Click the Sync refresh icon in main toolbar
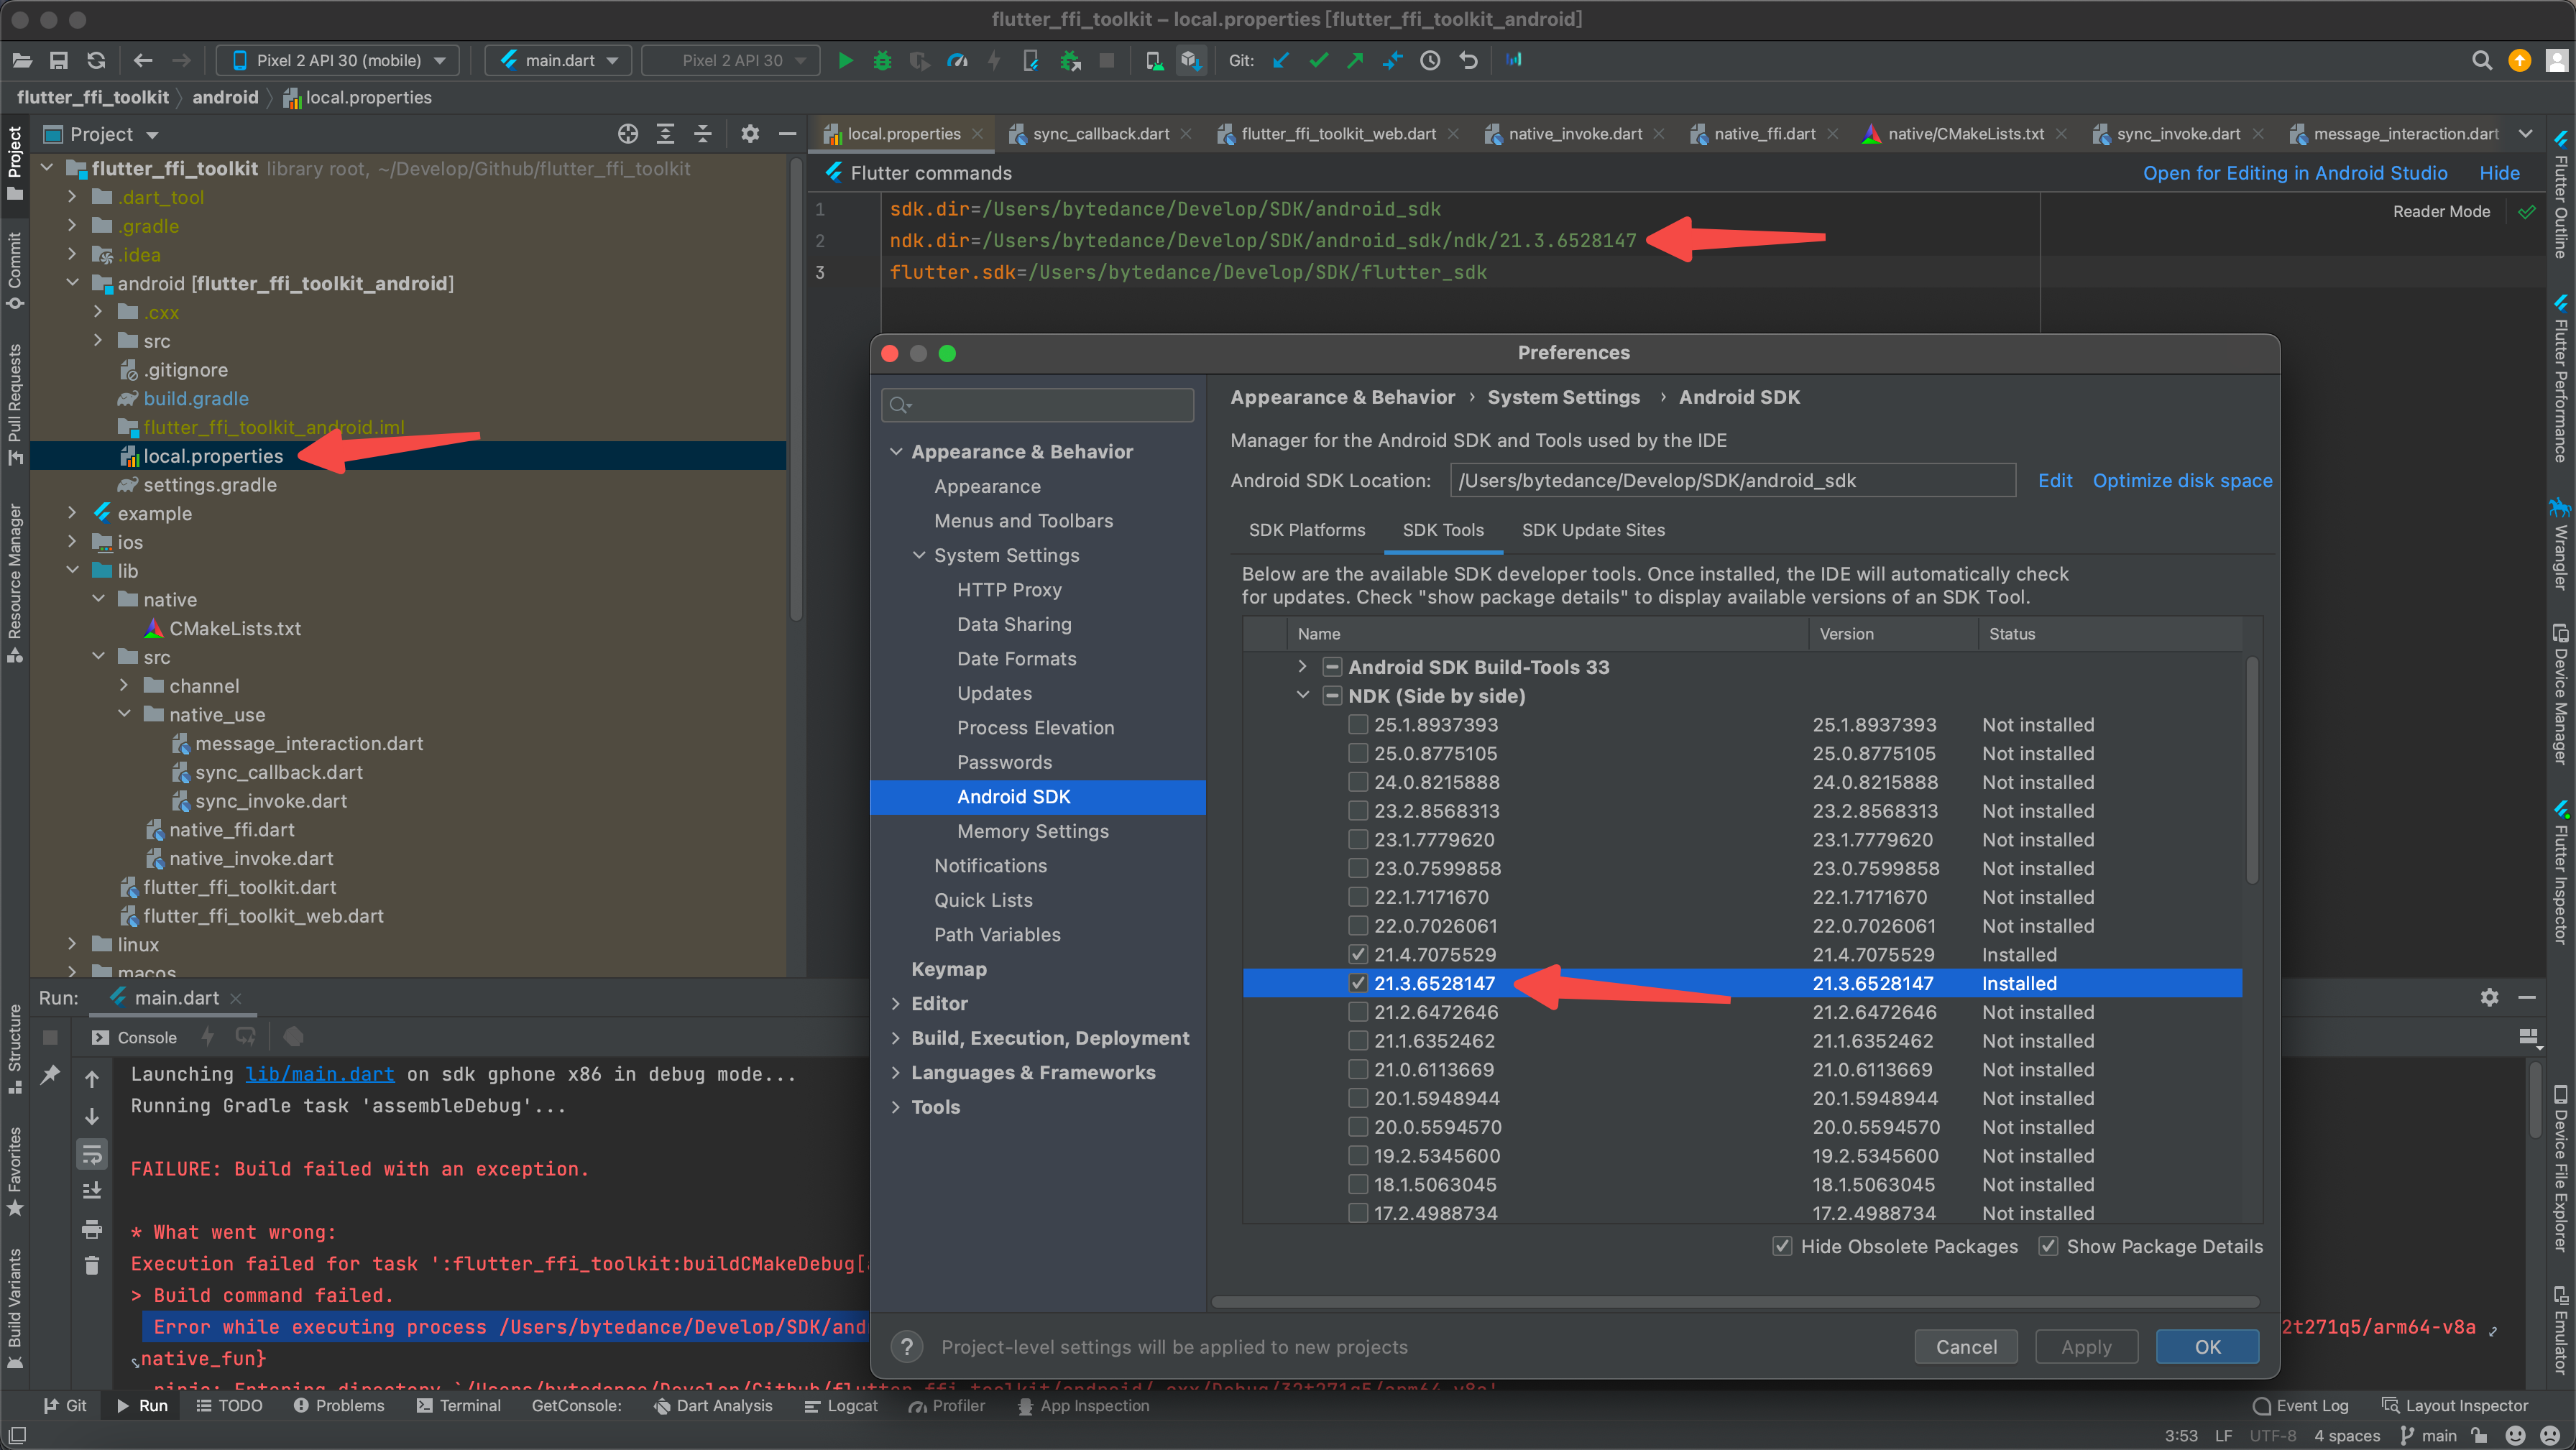 tap(96, 60)
